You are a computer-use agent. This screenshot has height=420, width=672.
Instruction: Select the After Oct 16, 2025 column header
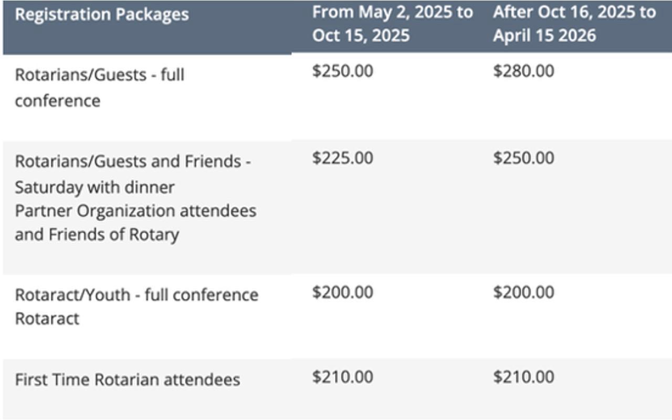click(x=574, y=24)
